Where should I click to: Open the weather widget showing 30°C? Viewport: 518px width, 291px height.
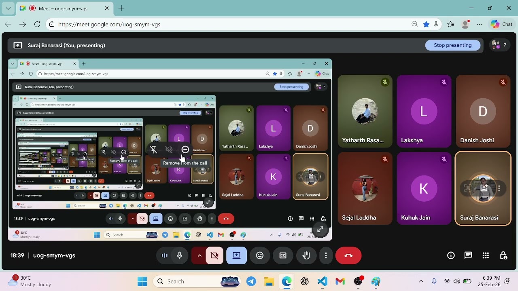click(x=30, y=281)
